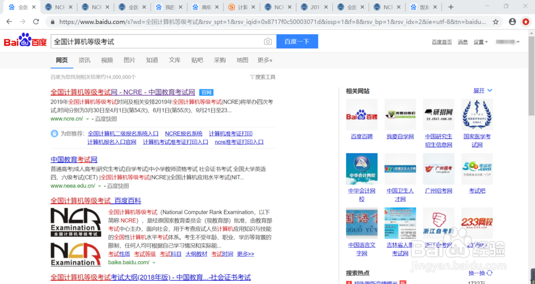Click ncre准考证打印入口 link
535x284 pixels.
[x=239, y=142]
